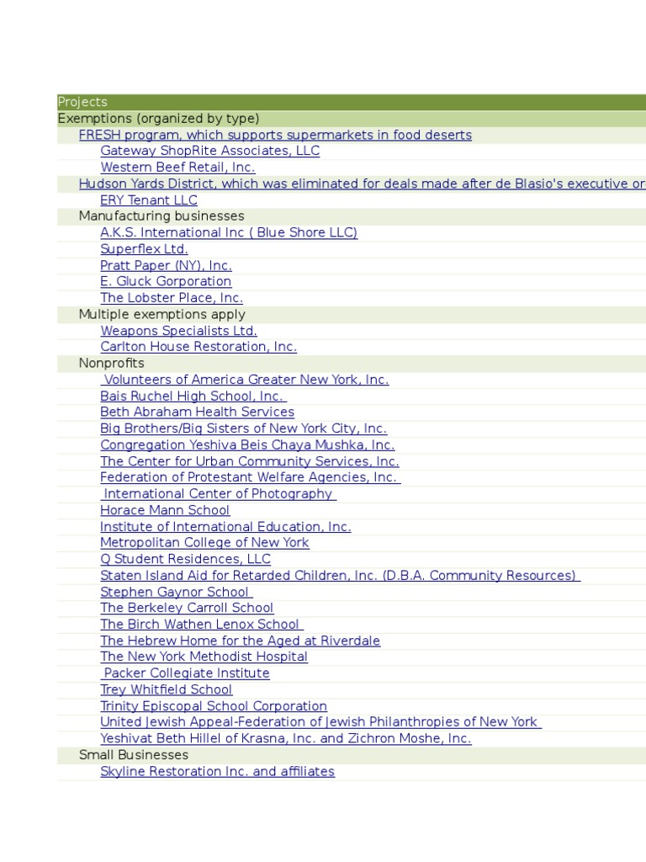Select the 'Manufacturing businesses' category row

(x=352, y=216)
